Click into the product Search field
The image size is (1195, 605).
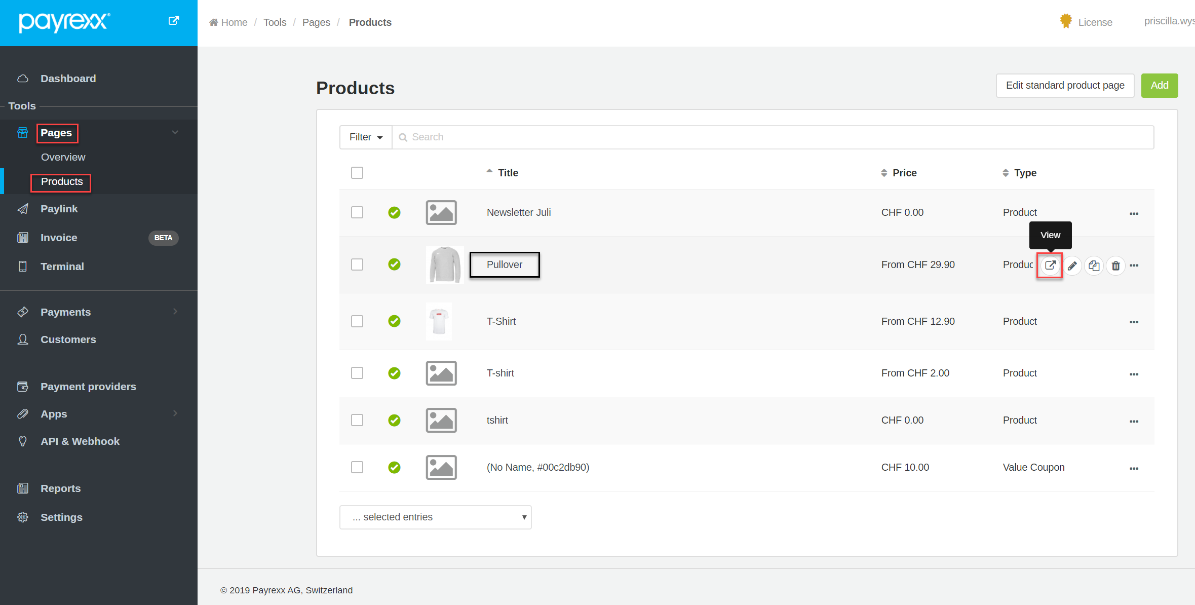[772, 137]
